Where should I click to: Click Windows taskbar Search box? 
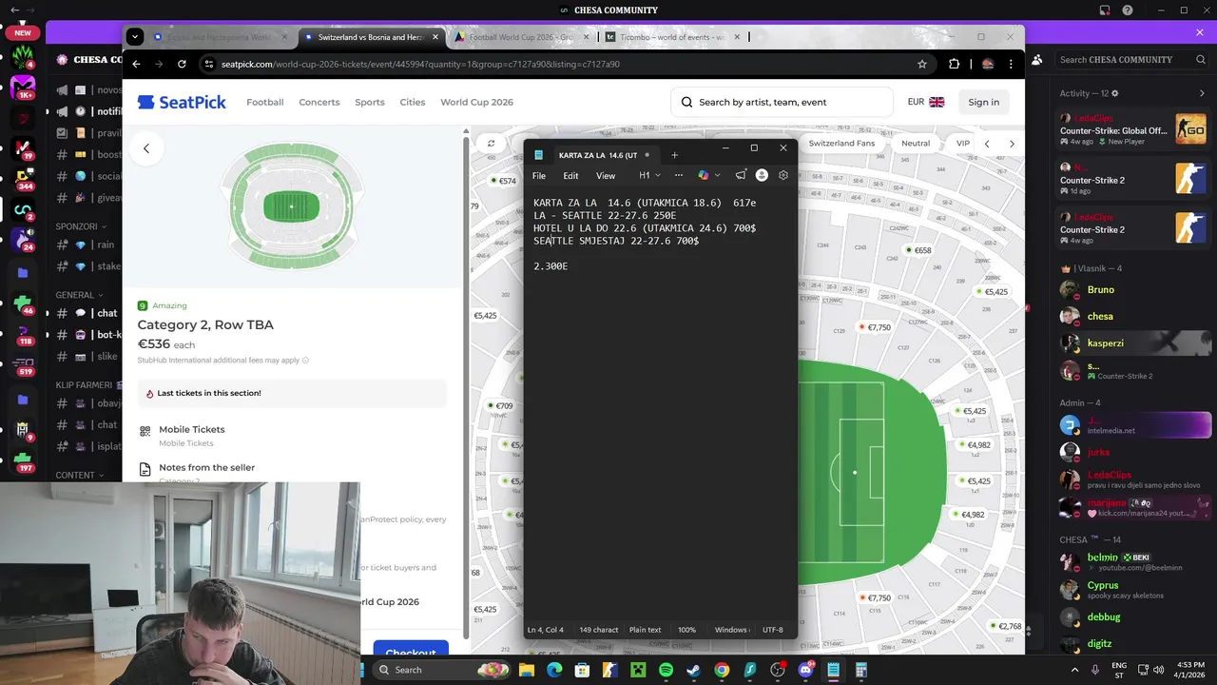(x=441, y=670)
